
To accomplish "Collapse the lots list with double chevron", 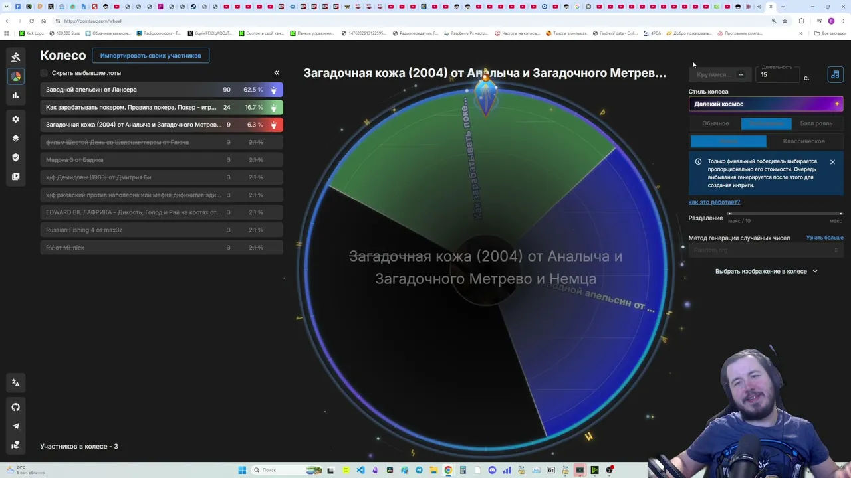I will 277,73.
